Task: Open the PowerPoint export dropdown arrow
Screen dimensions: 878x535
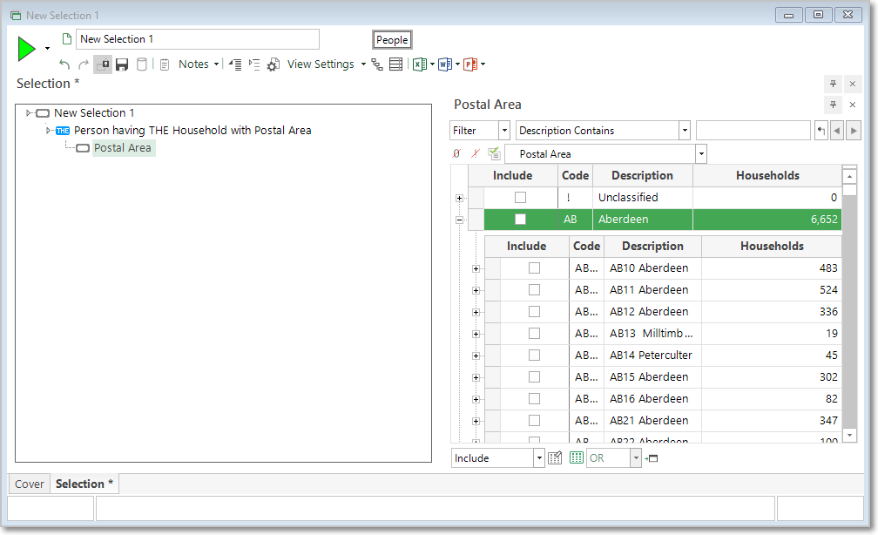Action: 483,64
